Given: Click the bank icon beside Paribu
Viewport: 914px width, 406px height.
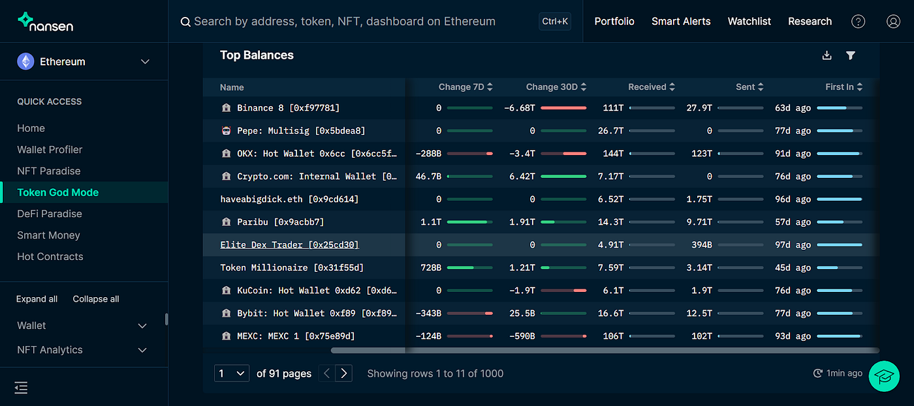Looking at the screenshot, I should point(226,222).
